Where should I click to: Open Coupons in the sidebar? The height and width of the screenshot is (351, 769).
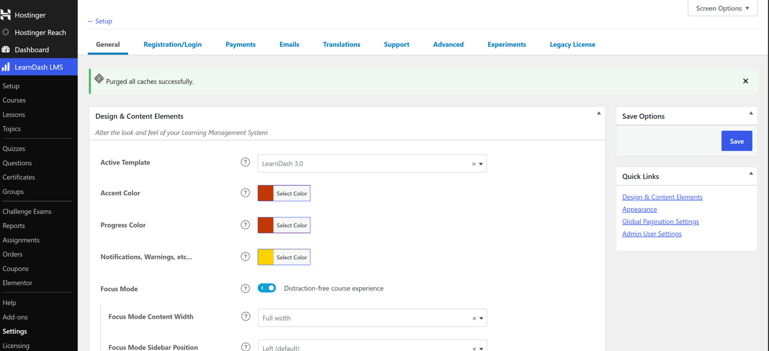click(x=15, y=269)
